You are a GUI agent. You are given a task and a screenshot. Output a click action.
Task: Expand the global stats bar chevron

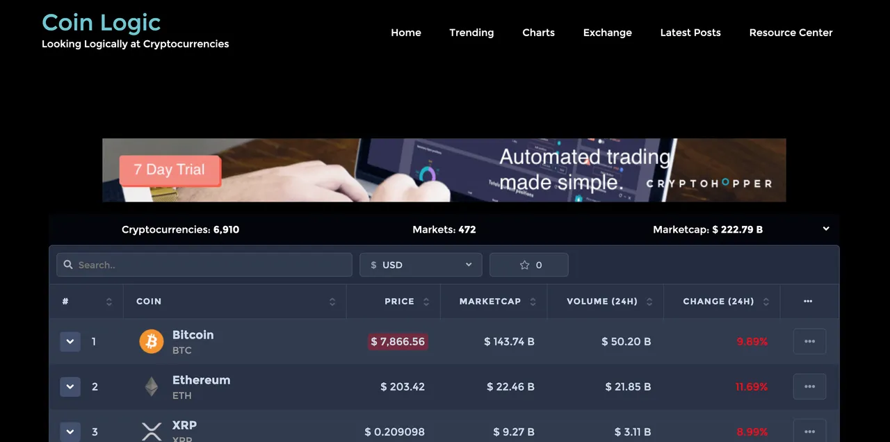(x=826, y=229)
